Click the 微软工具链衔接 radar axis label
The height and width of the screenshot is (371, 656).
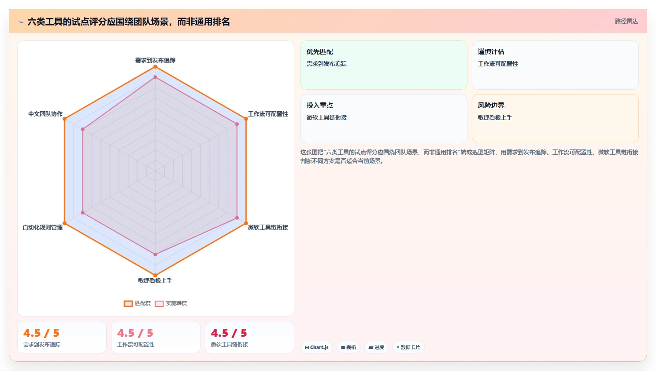tap(268, 227)
